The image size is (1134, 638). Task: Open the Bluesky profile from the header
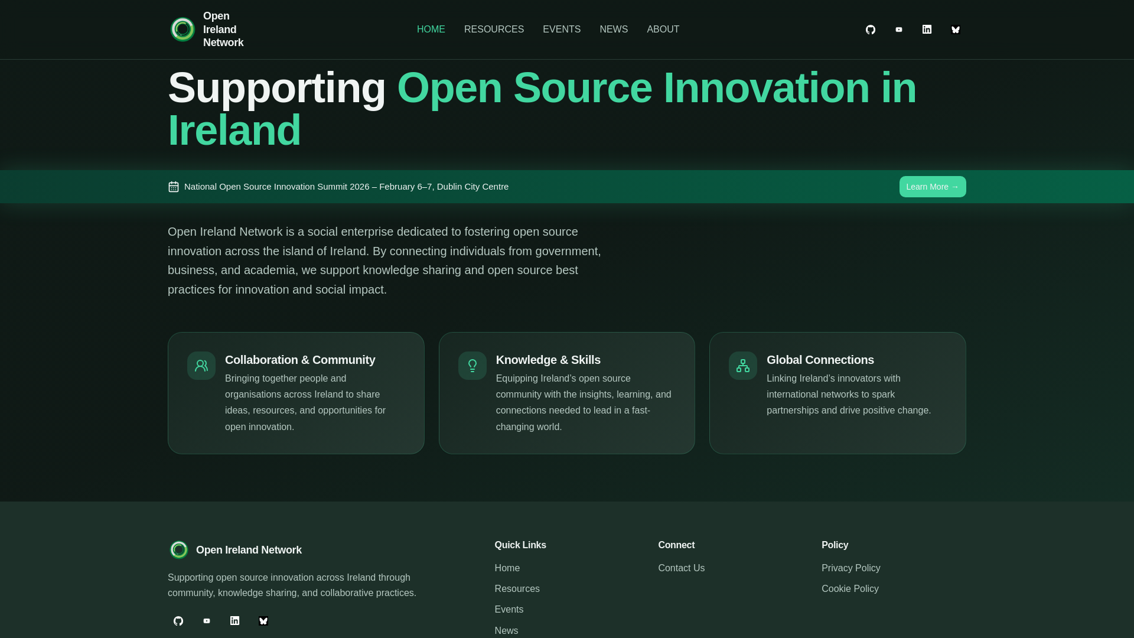(955, 29)
